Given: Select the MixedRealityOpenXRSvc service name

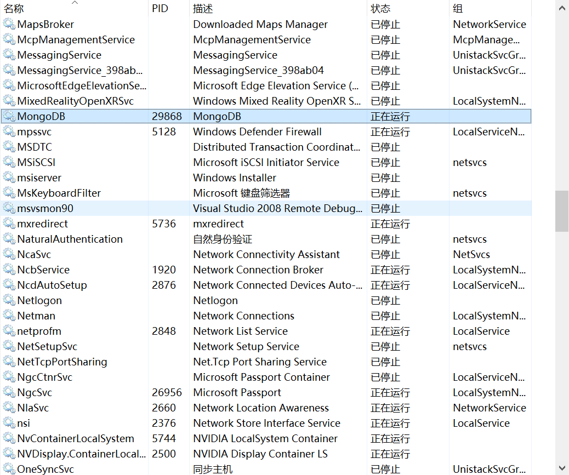Looking at the screenshot, I should pos(76,101).
